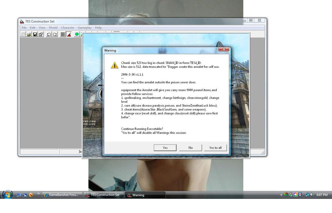
Task: Click Yes in the Warning dialog
Action: click(165, 148)
